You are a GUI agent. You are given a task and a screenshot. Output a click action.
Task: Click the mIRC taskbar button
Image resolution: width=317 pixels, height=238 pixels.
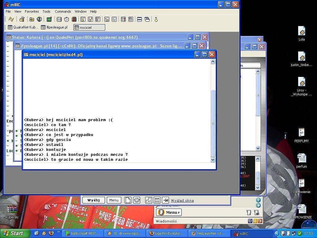tap(251, 233)
